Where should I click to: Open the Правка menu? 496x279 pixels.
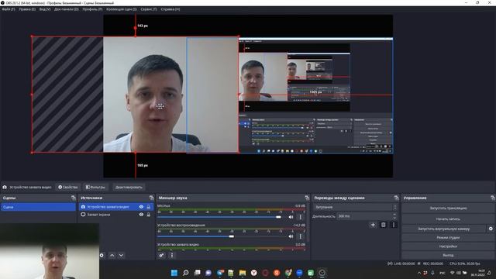click(x=27, y=9)
